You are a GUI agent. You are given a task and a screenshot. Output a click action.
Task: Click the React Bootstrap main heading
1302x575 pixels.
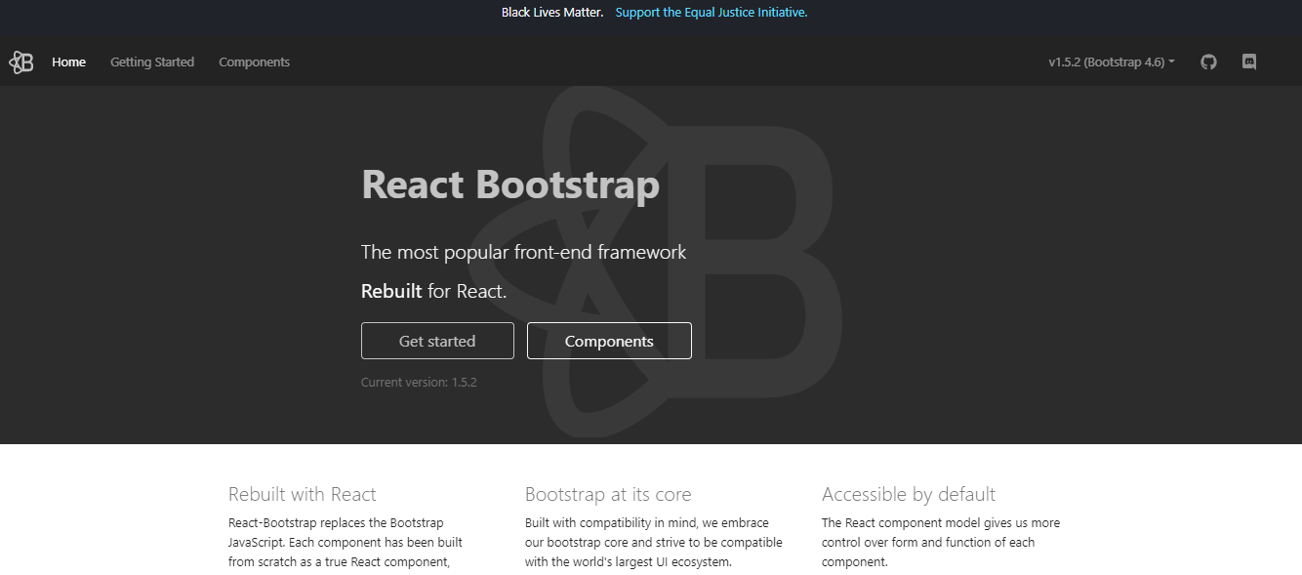tap(509, 185)
